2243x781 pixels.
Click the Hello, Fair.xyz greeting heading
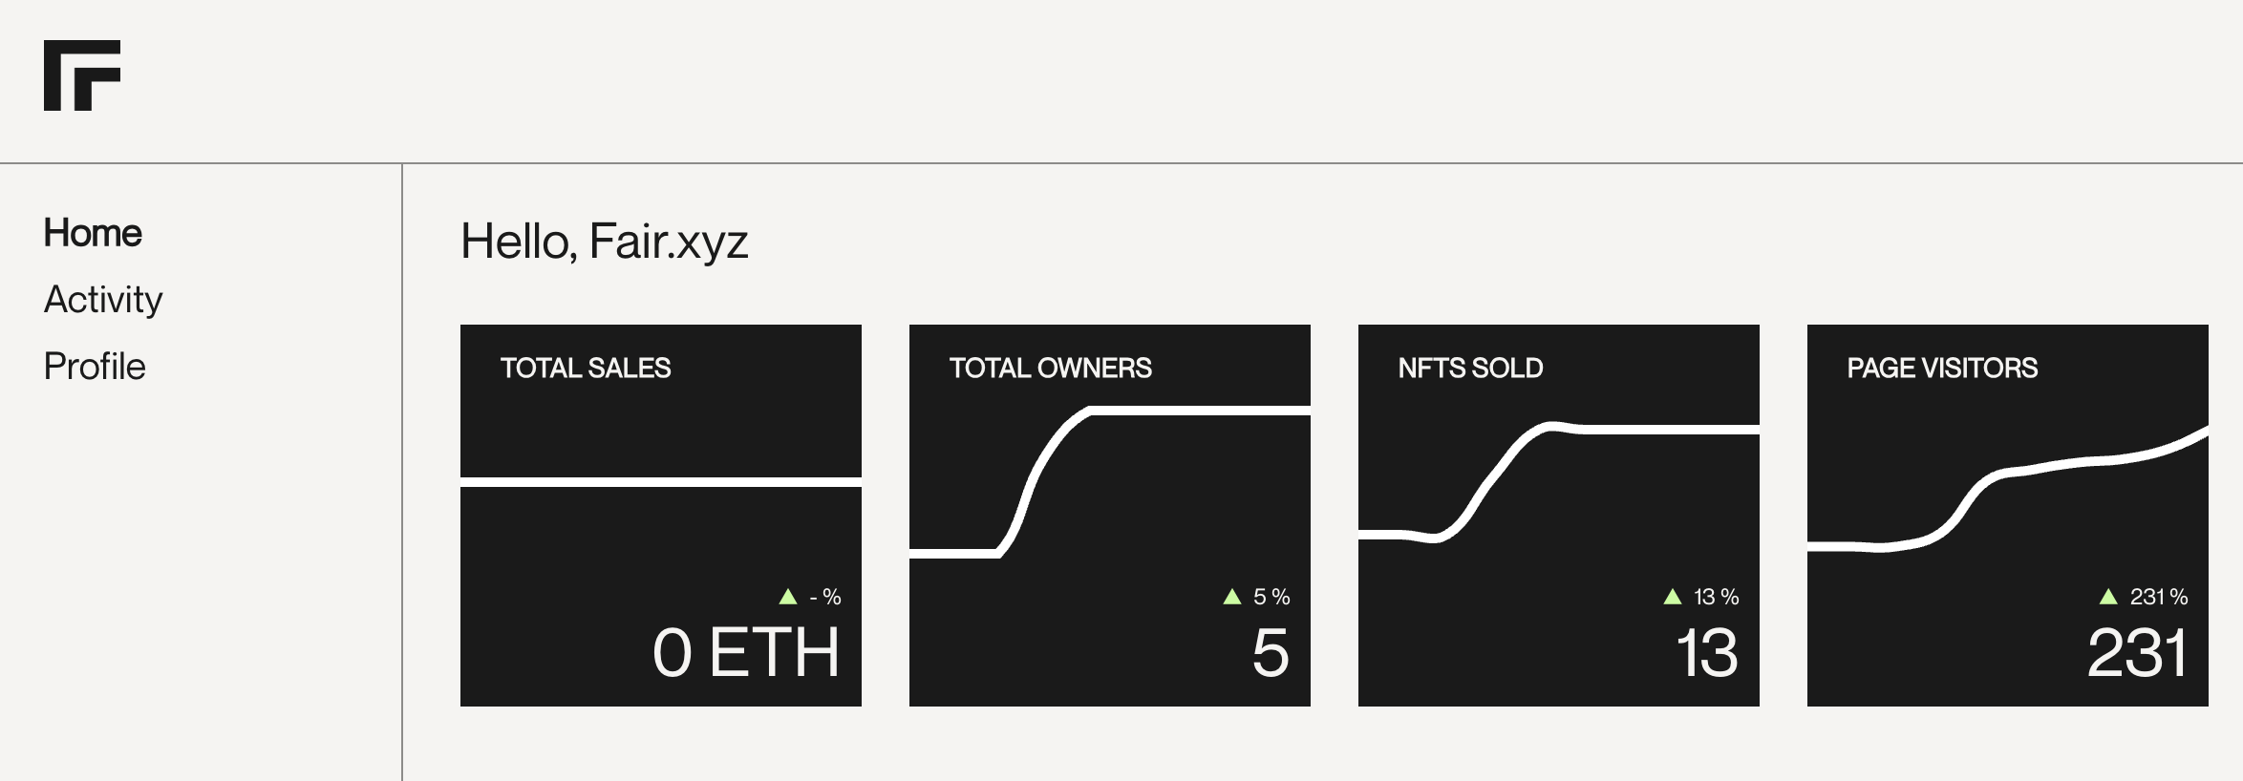[x=604, y=241]
